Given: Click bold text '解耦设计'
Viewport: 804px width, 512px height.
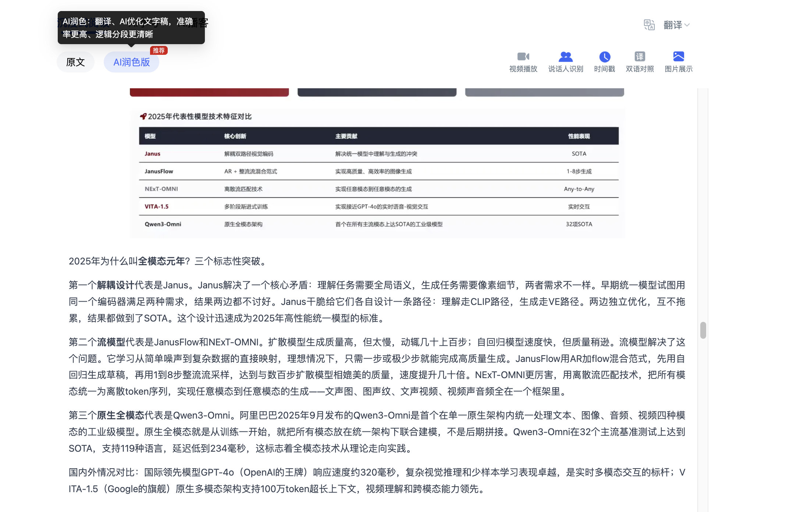Looking at the screenshot, I should (x=115, y=285).
